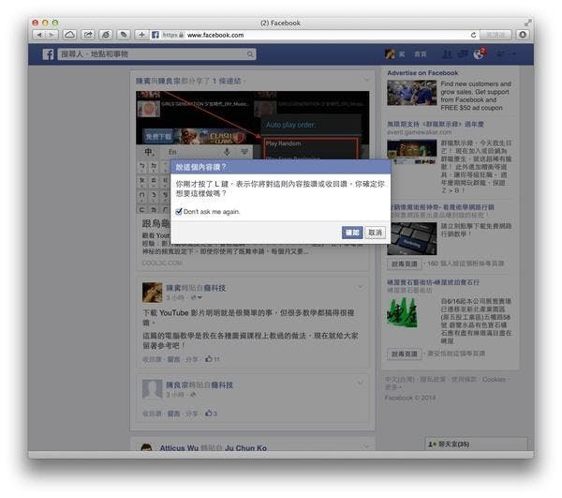The image size is (562, 498).
Task: Click blank avatar on the 3-likes post
Action: coord(152,389)
